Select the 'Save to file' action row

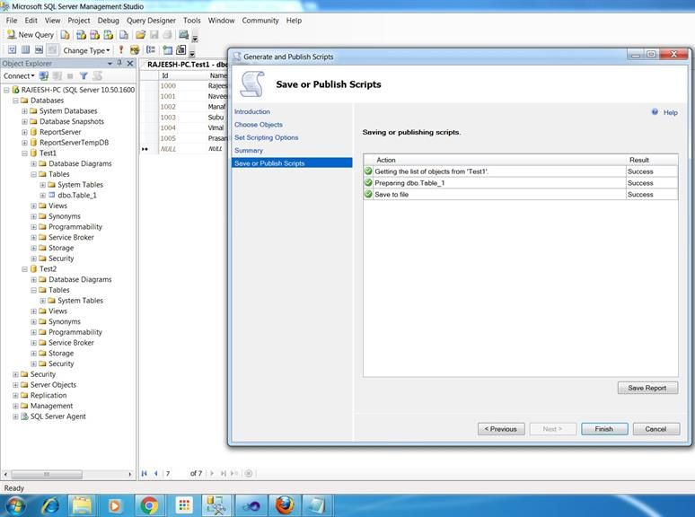click(521, 195)
